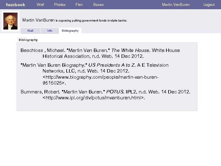The image size is (221, 166).
Task: Click "Martin Van Buren Biography." citation title
Action: [x=54, y=65]
